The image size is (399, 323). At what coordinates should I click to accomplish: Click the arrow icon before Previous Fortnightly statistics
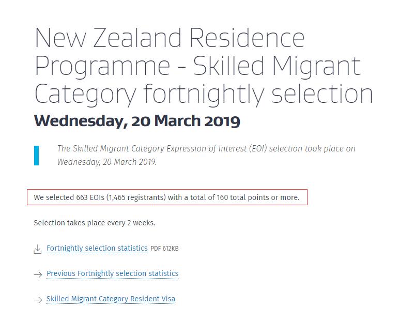coord(37,274)
